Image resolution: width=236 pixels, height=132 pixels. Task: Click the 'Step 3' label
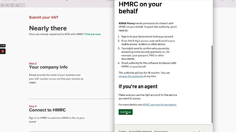(33, 106)
